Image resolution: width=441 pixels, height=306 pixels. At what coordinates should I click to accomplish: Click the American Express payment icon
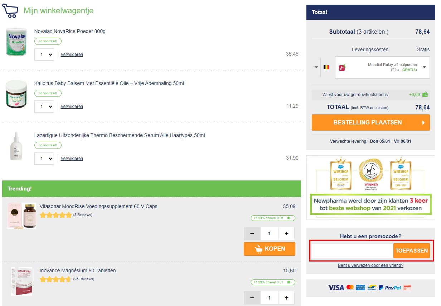point(360,287)
